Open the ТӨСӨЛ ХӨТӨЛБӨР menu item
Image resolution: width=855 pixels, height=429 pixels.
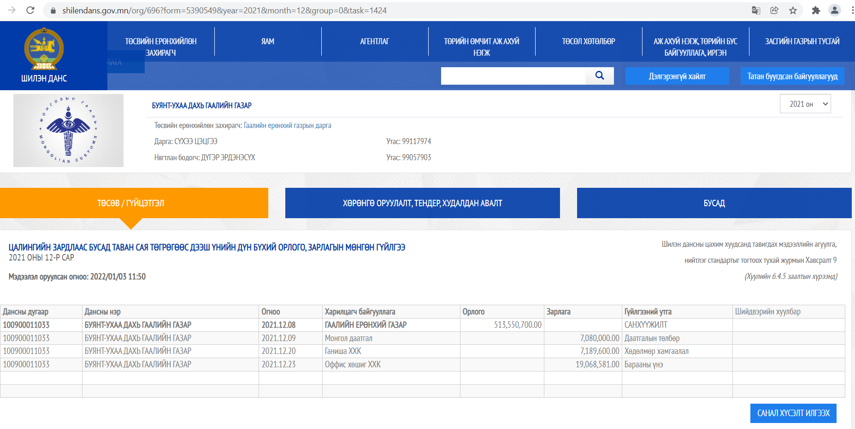click(x=588, y=41)
